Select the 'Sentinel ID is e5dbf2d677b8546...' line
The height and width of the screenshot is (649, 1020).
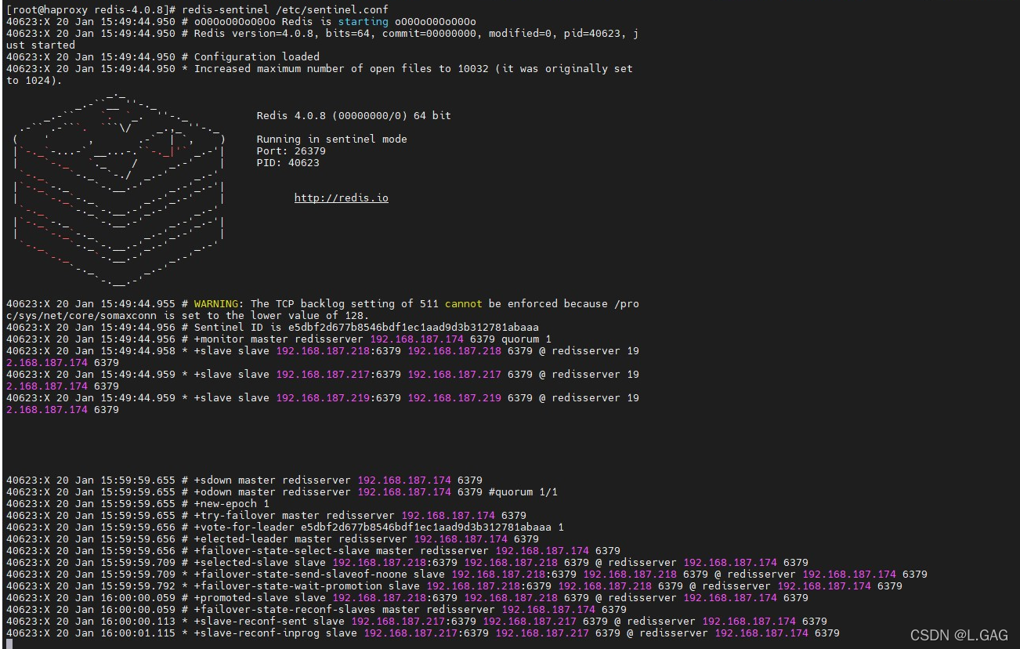pos(272,327)
